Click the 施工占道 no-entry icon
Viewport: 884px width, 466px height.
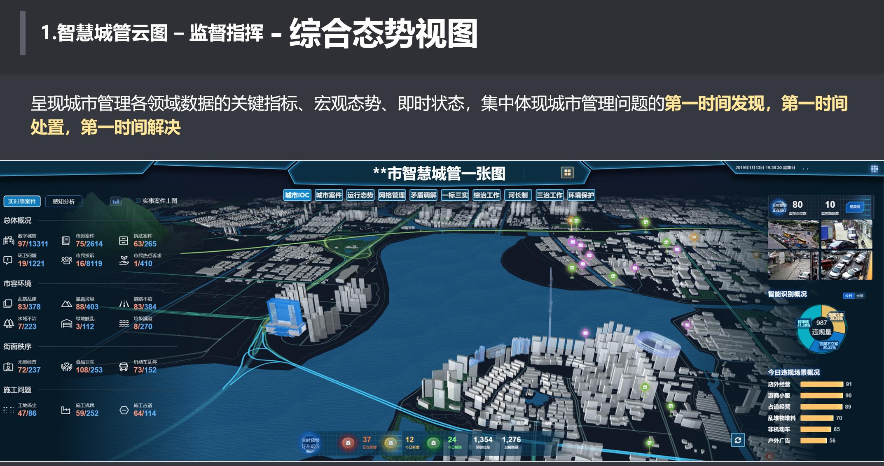click(x=124, y=410)
